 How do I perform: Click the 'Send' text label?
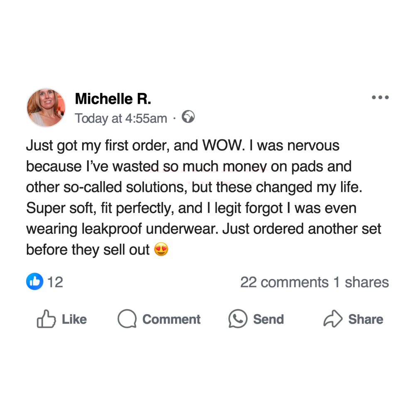pyautogui.click(x=269, y=319)
